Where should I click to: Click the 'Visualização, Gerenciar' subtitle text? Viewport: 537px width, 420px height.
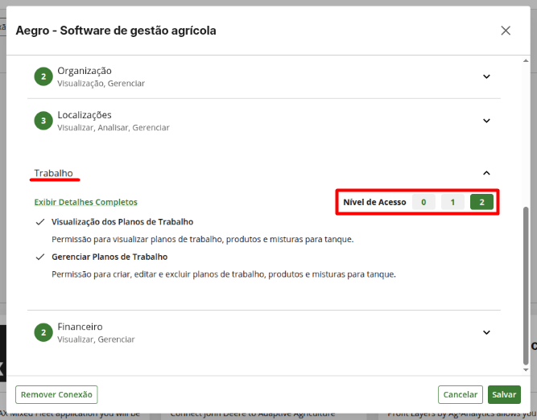point(101,83)
